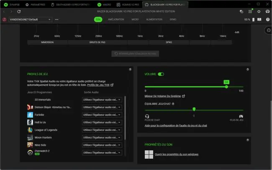272x170 pixels.
Task: Open profile options three-dots menu
Action: [x=56, y=19]
